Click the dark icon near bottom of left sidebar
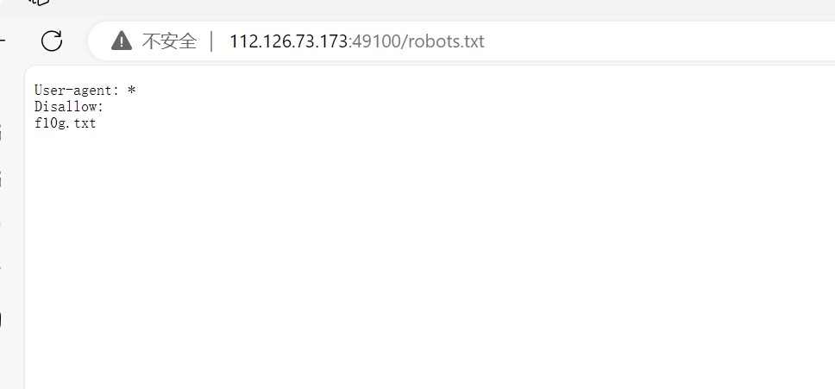Screen dimensions: 835x389 click(1, 320)
